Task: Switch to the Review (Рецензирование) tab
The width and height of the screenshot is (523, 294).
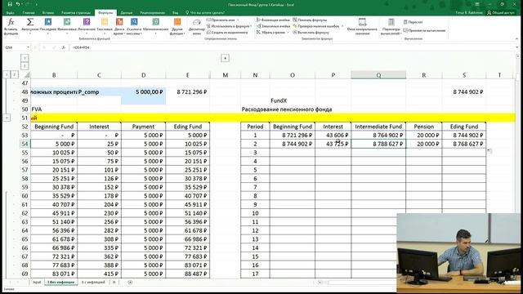Action: (153, 13)
